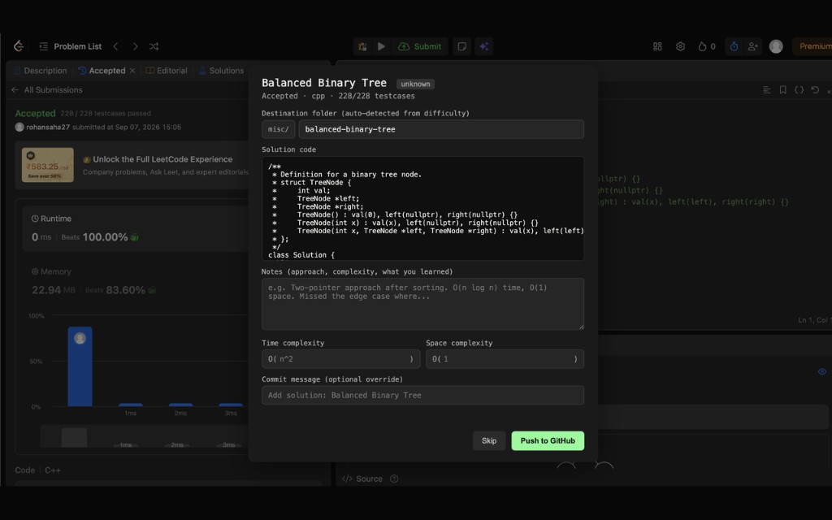Click the Premium button
This screenshot has width=832, height=520.
(x=812, y=46)
